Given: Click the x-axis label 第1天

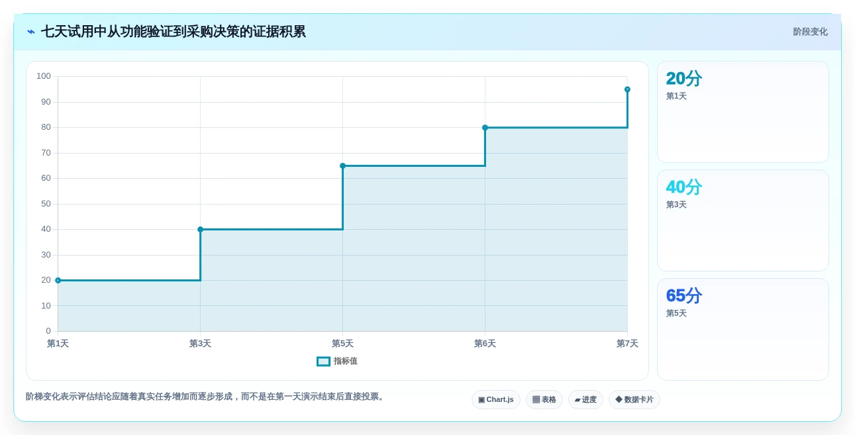Looking at the screenshot, I should coord(58,344).
